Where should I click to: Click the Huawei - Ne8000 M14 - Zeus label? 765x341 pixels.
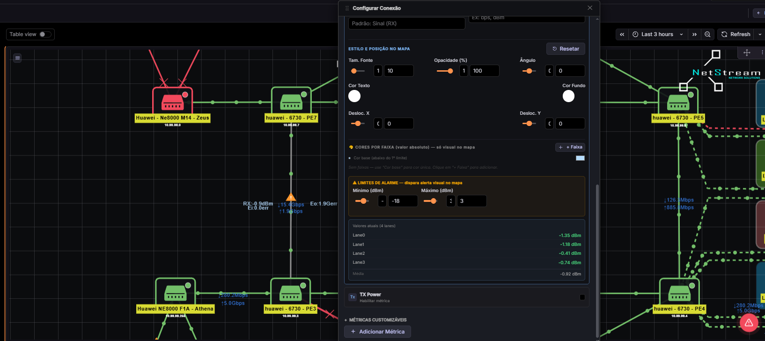(172, 118)
